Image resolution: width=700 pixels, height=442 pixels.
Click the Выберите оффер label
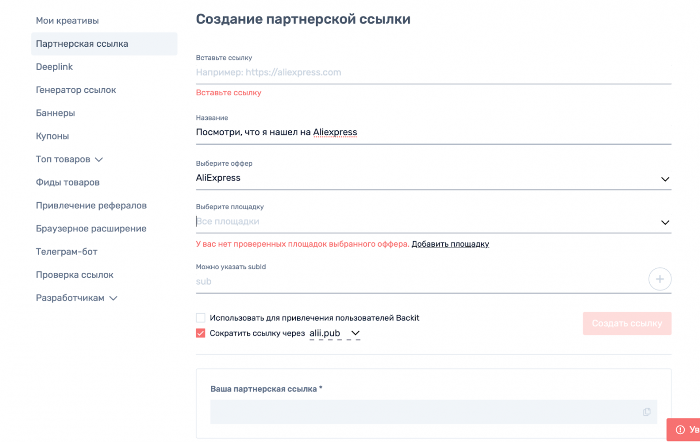tap(224, 163)
